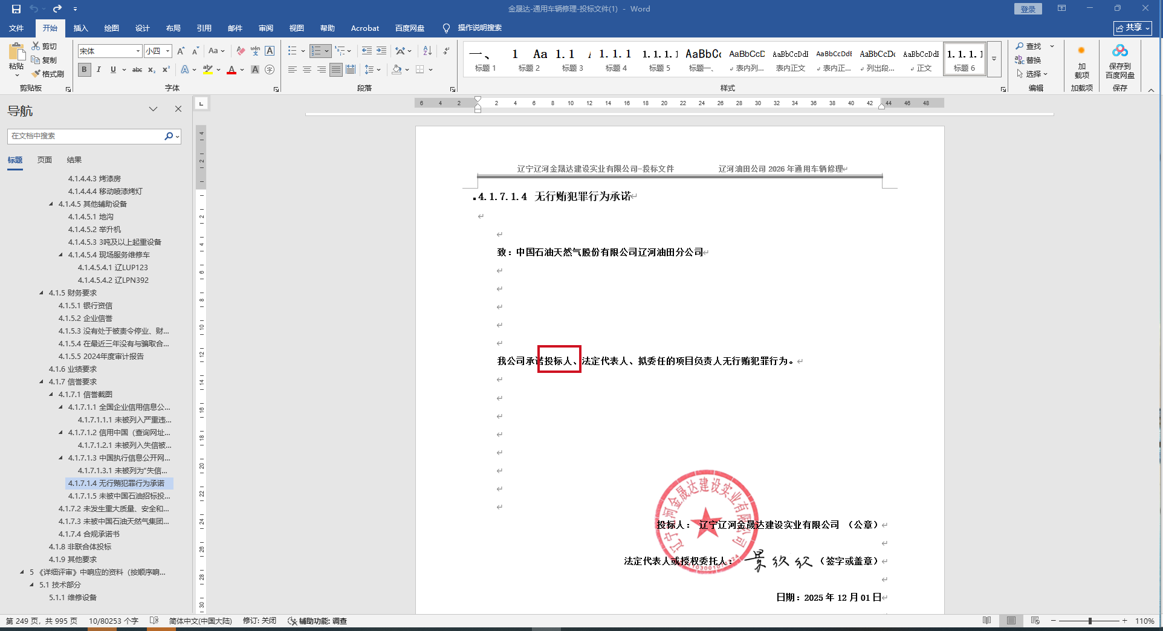
Task: Toggle Print Layout view in the status bar
Action: (1011, 621)
